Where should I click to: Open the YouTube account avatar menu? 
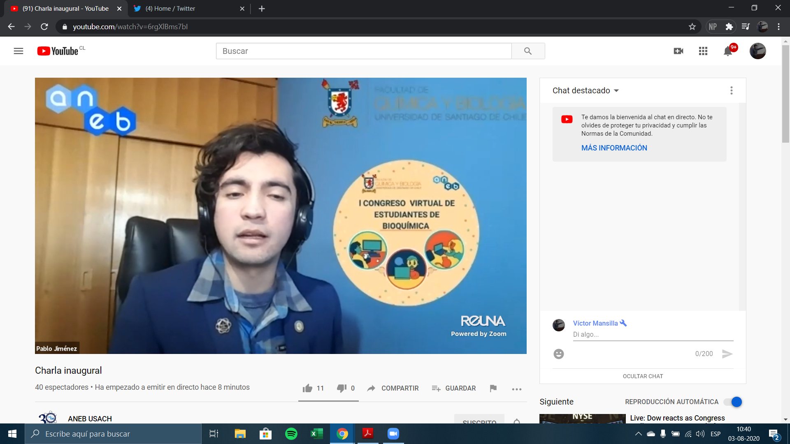pyautogui.click(x=757, y=51)
